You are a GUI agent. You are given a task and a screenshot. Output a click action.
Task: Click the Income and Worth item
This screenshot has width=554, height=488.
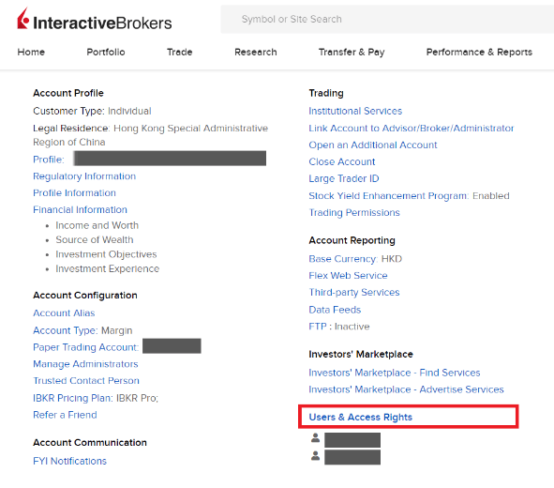[x=97, y=225]
